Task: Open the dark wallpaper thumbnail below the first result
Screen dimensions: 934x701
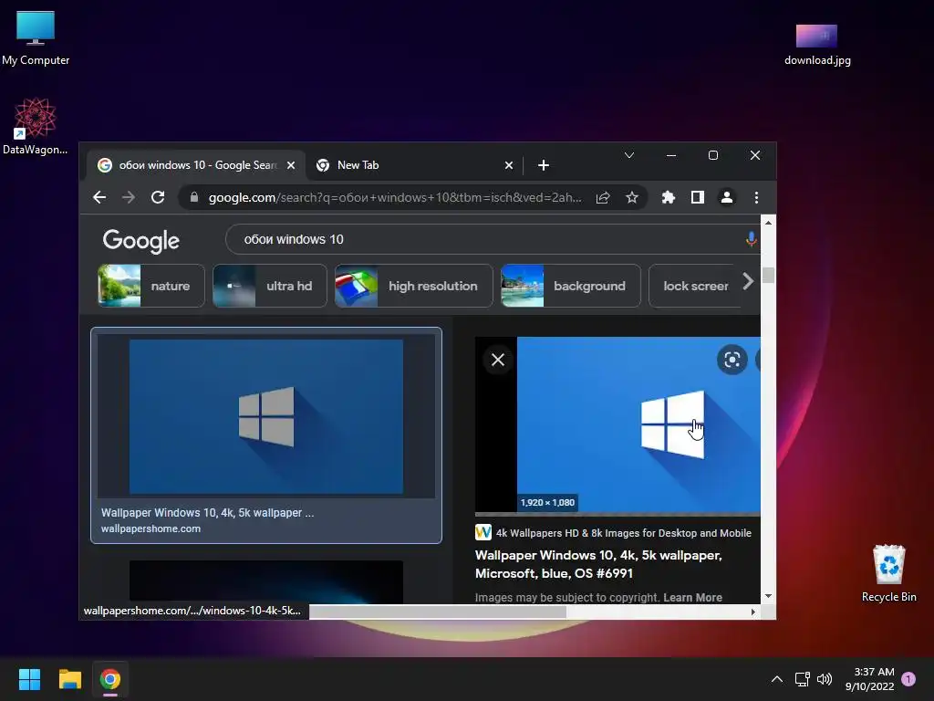Action: (x=265, y=581)
